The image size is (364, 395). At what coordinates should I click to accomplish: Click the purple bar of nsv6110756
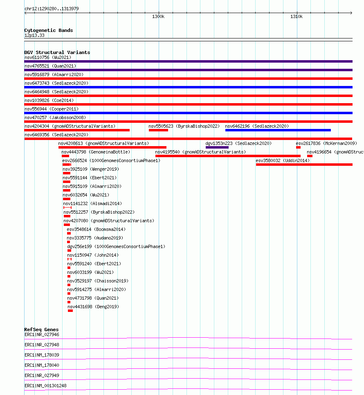pyautogui.click(x=188, y=61)
